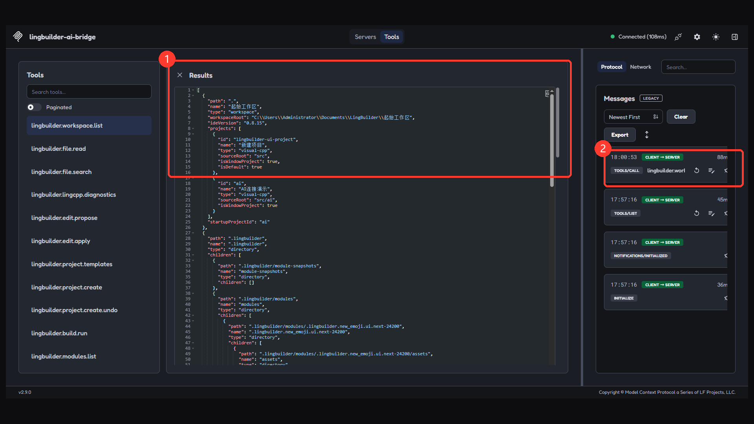Screen dimensions: 754x424
Task: Edit and resend the TOOLS/LIST message
Action: click(711, 213)
